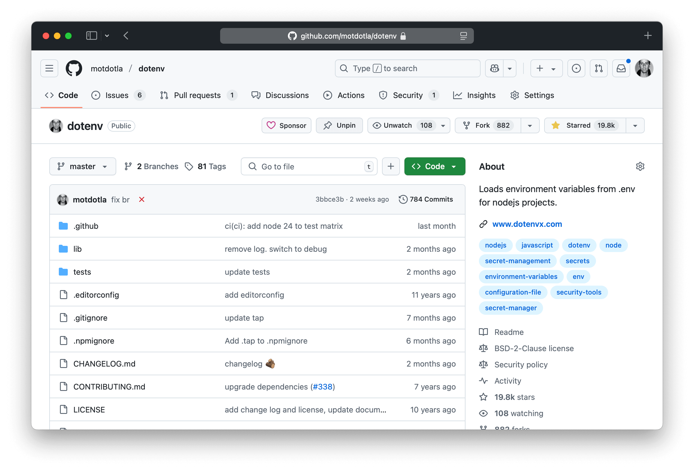The height and width of the screenshot is (471, 694).
Task: Open pull requests icon in top header
Action: pyautogui.click(x=598, y=68)
